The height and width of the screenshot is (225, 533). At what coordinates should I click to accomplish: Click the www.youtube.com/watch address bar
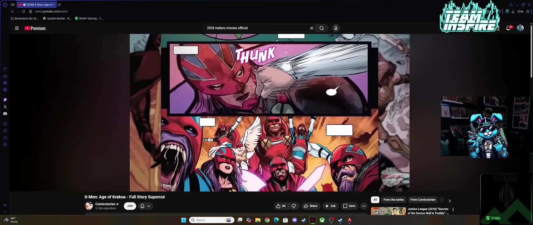tap(51, 12)
